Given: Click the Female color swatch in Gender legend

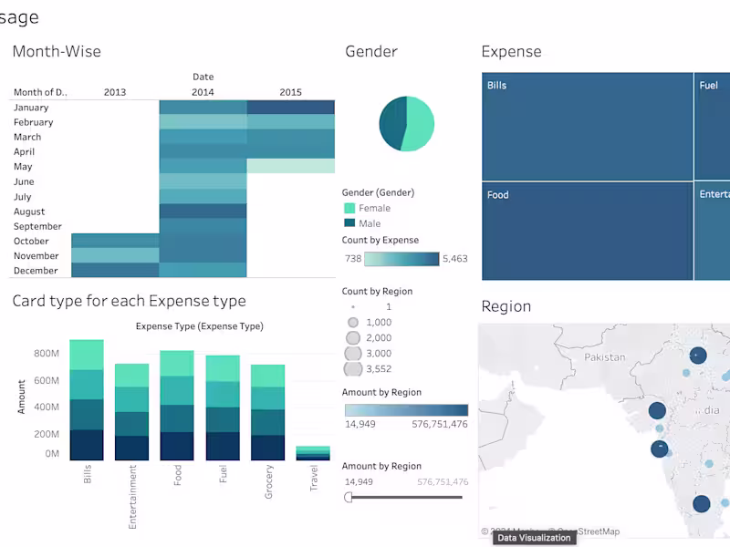Looking at the screenshot, I should (349, 208).
